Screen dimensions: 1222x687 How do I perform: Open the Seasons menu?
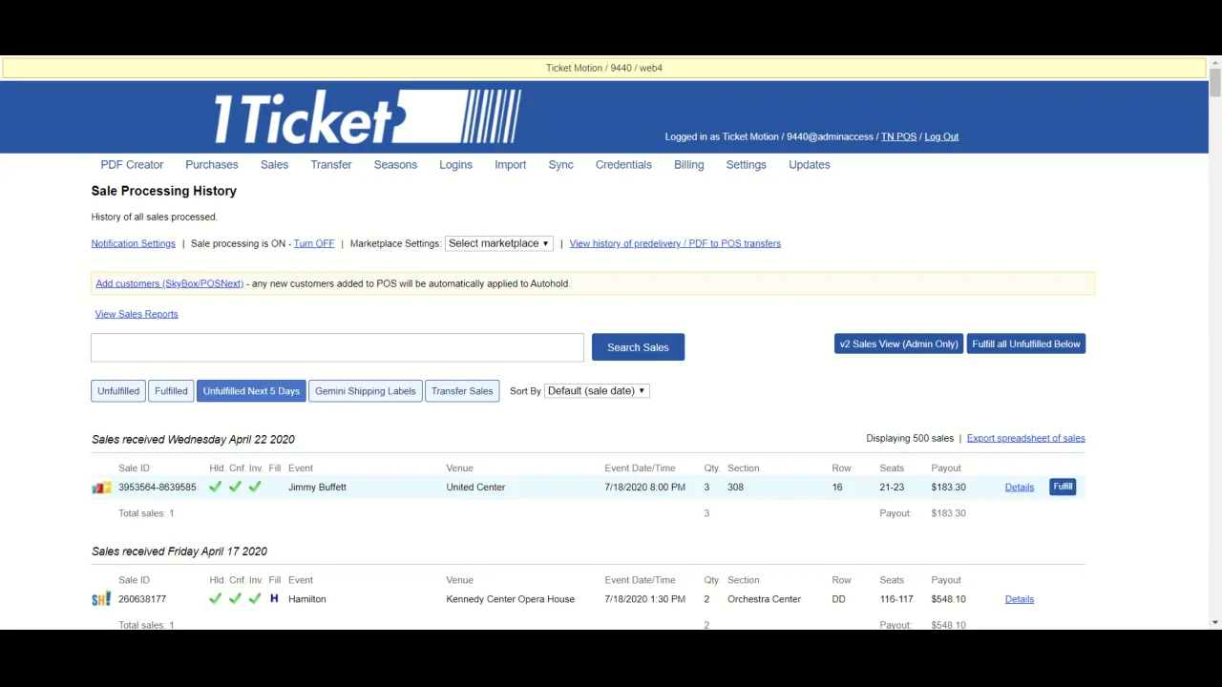(395, 165)
